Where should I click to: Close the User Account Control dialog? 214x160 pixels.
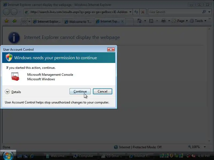pyautogui.click(x=111, y=50)
